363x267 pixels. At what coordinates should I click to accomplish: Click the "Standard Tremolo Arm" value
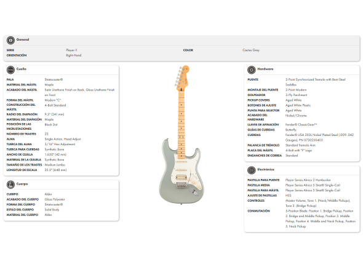pyautogui.click(x=300, y=145)
